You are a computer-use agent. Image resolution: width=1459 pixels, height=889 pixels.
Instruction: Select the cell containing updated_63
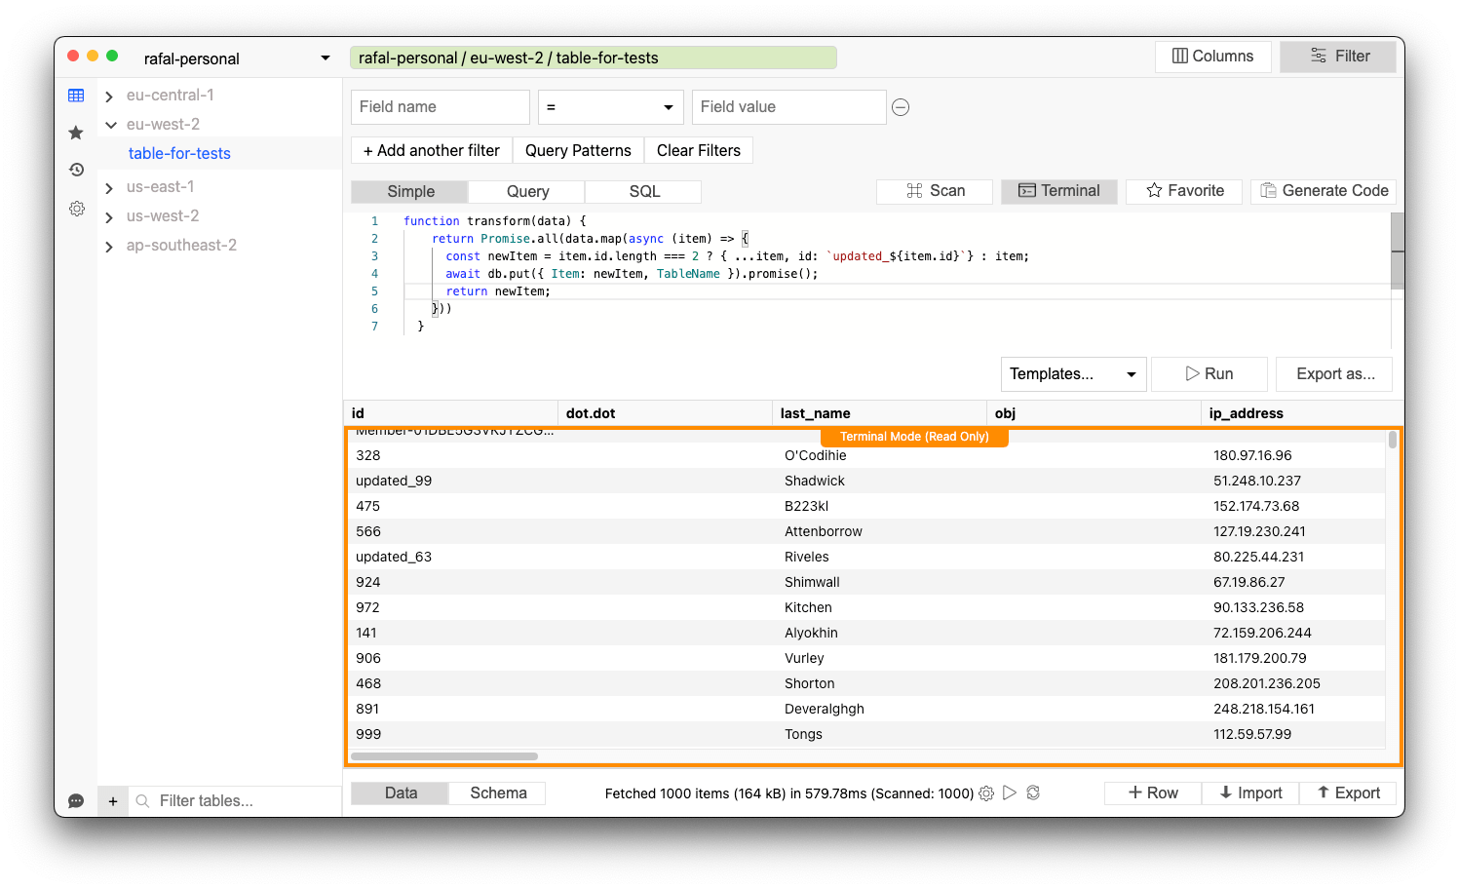click(x=394, y=557)
